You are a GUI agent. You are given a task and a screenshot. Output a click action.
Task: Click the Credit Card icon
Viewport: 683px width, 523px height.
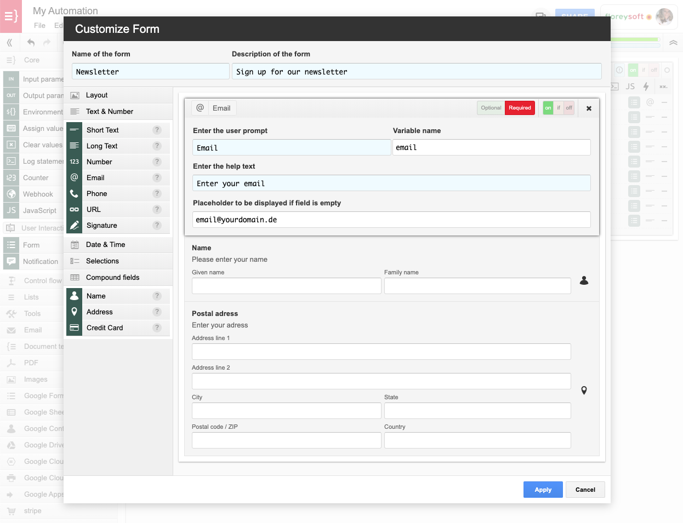(74, 327)
